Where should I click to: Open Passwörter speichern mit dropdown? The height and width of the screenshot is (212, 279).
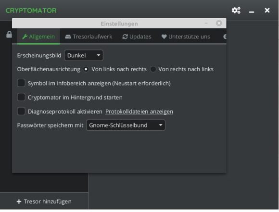coord(126,125)
